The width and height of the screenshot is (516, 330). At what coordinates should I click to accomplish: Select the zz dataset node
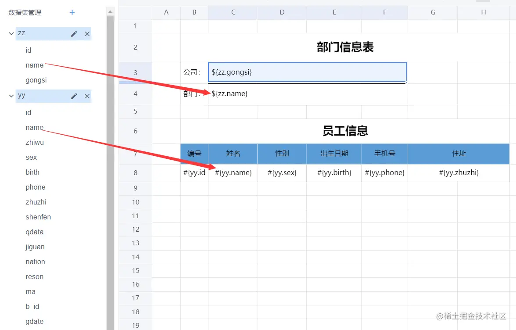click(x=54, y=33)
